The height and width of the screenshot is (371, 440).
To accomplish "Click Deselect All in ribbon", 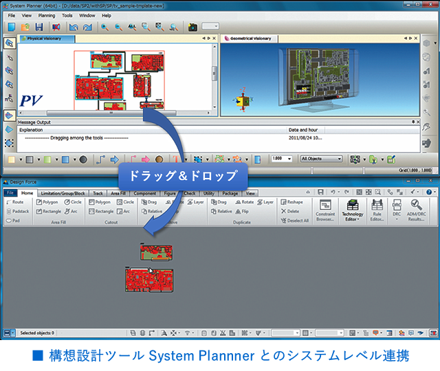I will pyautogui.click(x=294, y=221).
